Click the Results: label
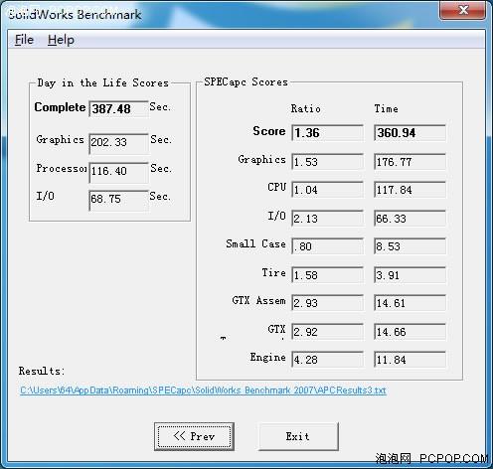The width and height of the screenshot is (493, 469). click(42, 371)
